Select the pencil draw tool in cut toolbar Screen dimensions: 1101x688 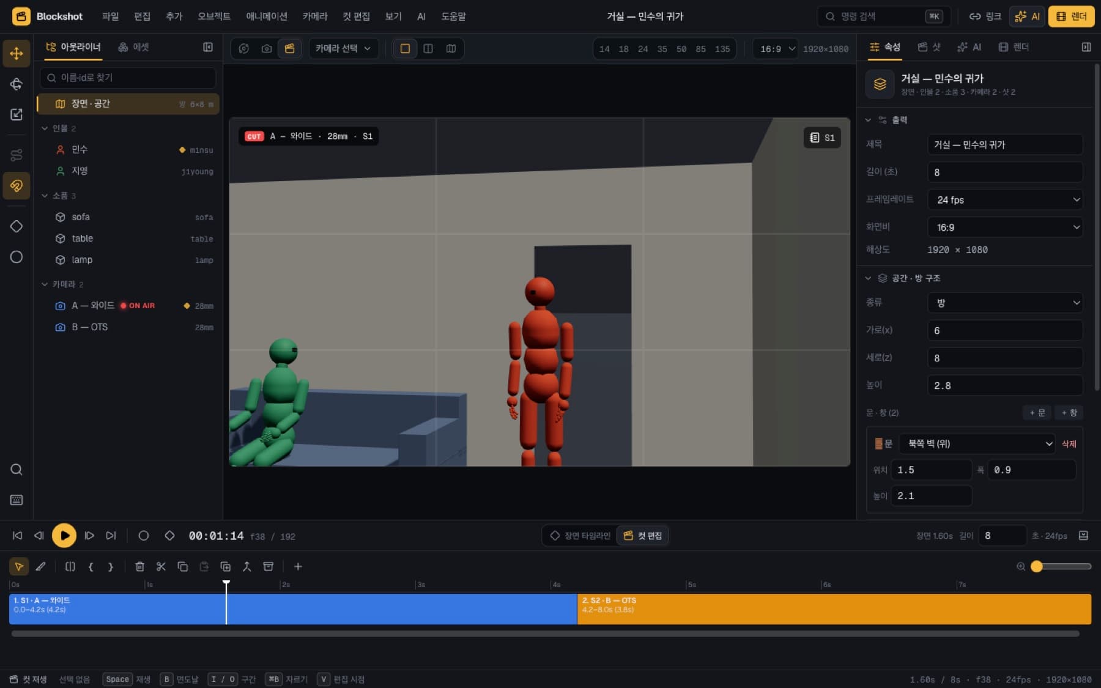[40, 566]
